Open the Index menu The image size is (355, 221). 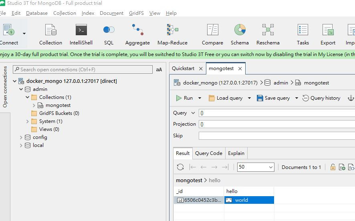click(x=88, y=13)
